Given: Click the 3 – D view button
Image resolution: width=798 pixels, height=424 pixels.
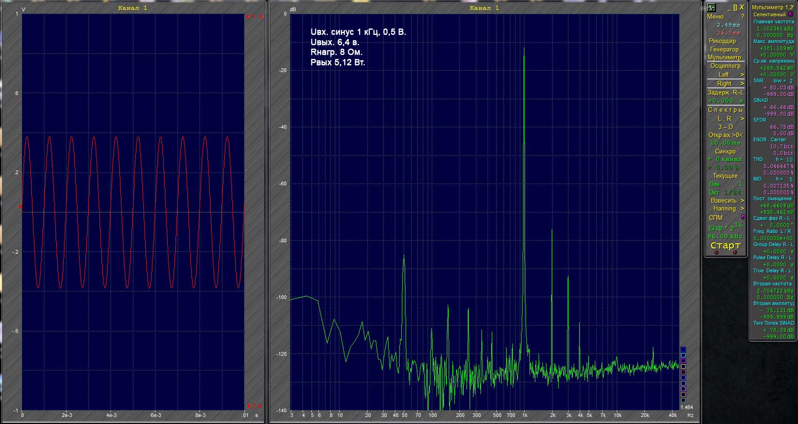Looking at the screenshot, I should tap(725, 127).
